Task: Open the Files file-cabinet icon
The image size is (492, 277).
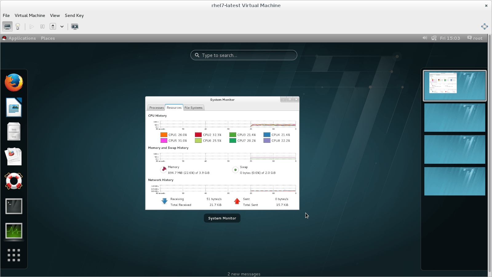Action: [x=14, y=131]
